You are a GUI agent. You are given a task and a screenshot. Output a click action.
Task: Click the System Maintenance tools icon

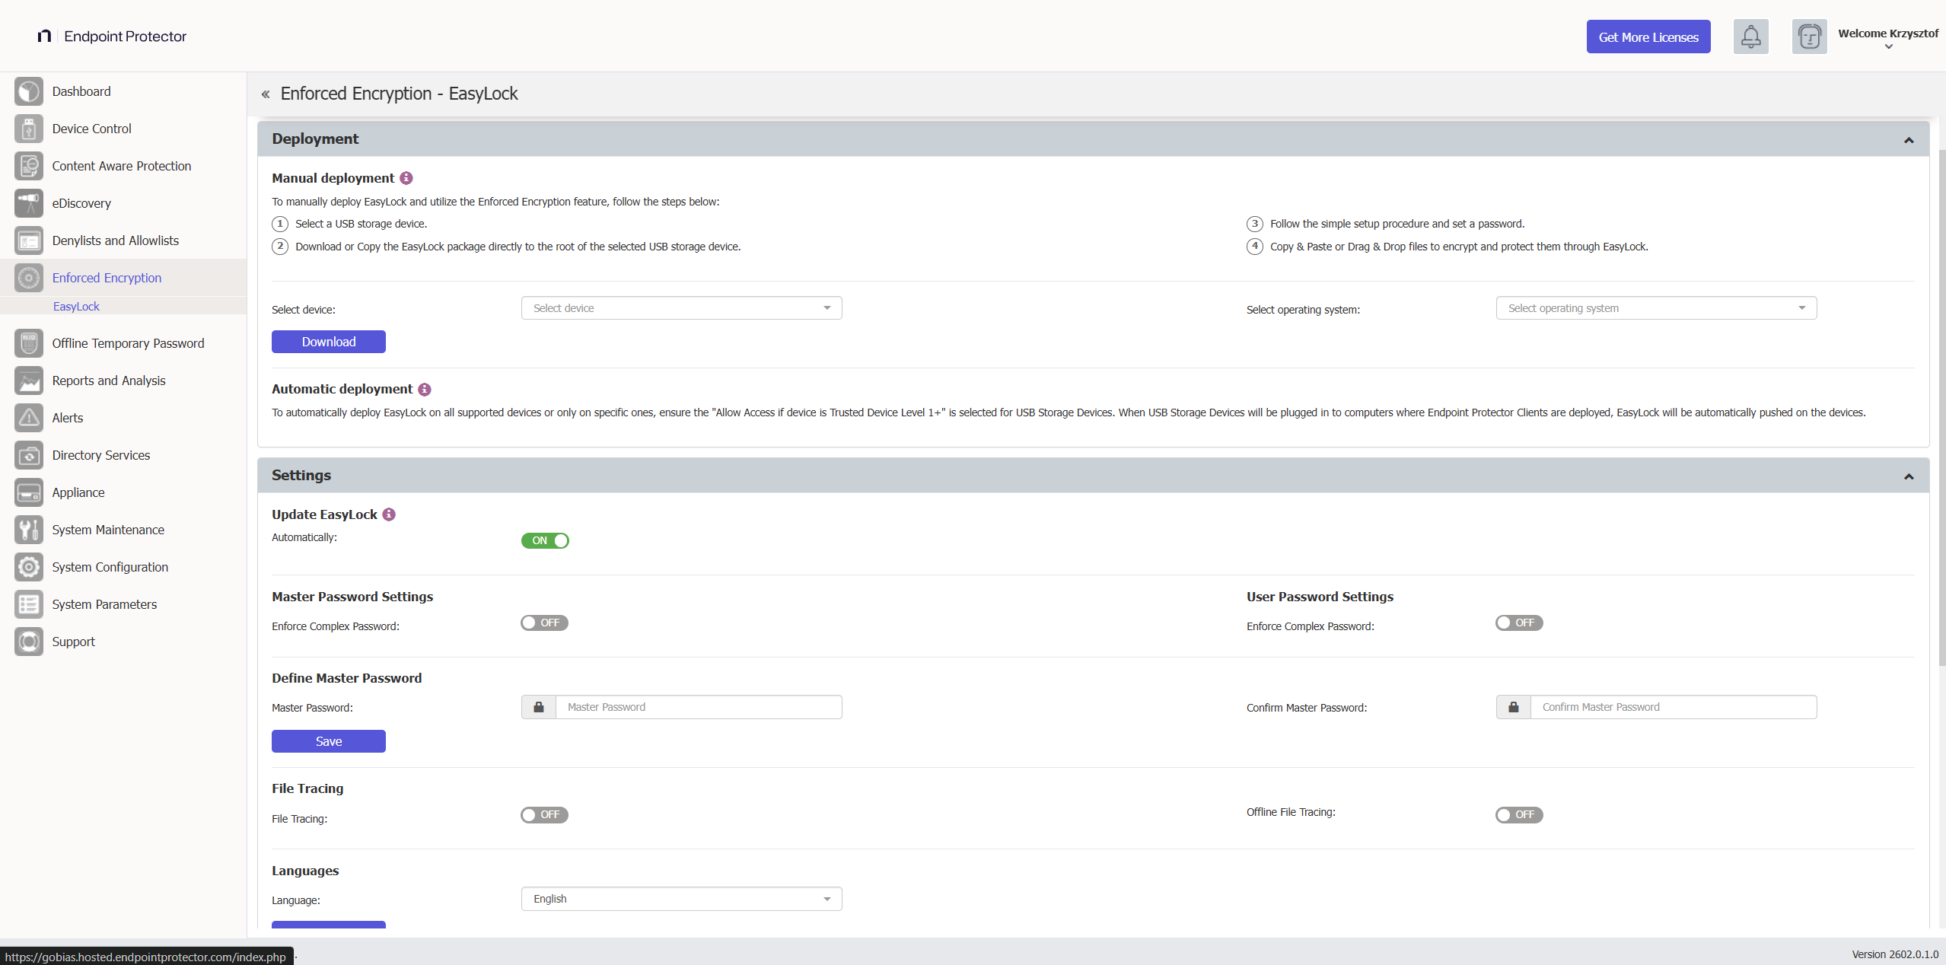(29, 530)
